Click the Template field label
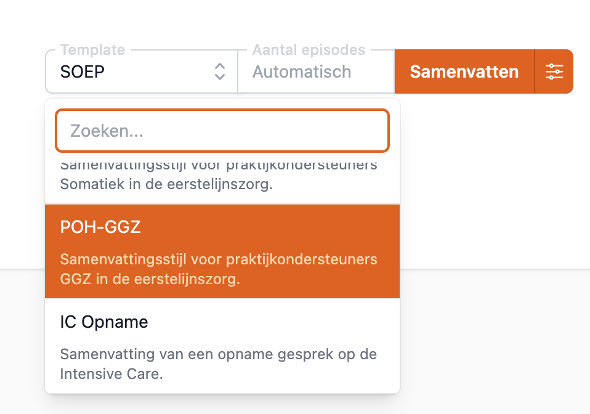Image resolution: width=590 pixels, height=414 pixels. coord(92,50)
